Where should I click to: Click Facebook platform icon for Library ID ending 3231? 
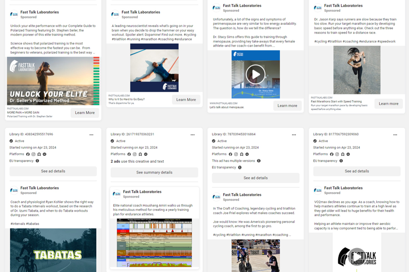click(x=129, y=154)
